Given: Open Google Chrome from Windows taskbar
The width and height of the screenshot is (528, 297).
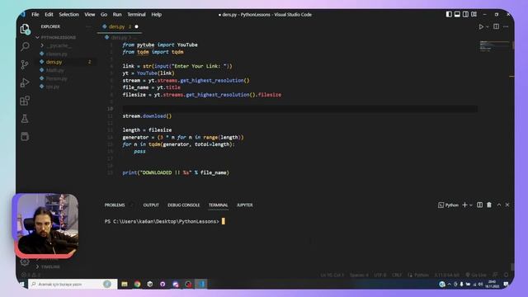Looking at the screenshot, I should point(137,284).
